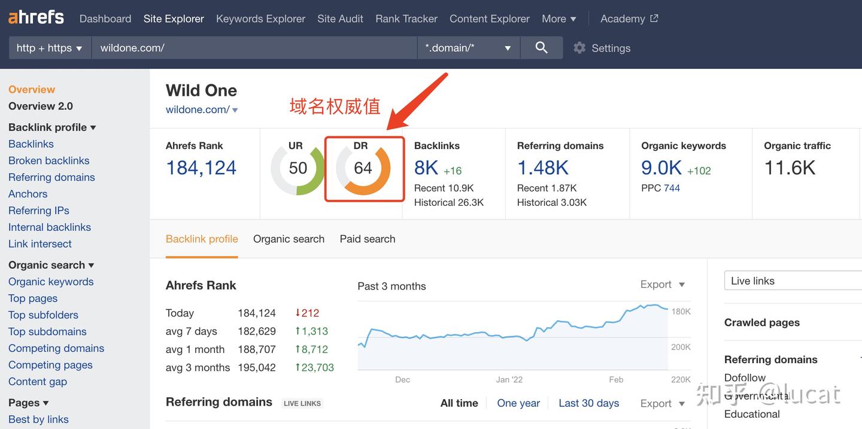This screenshot has width=862, height=429.
Task: Click the UR score gauge
Action: (x=298, y=168)
